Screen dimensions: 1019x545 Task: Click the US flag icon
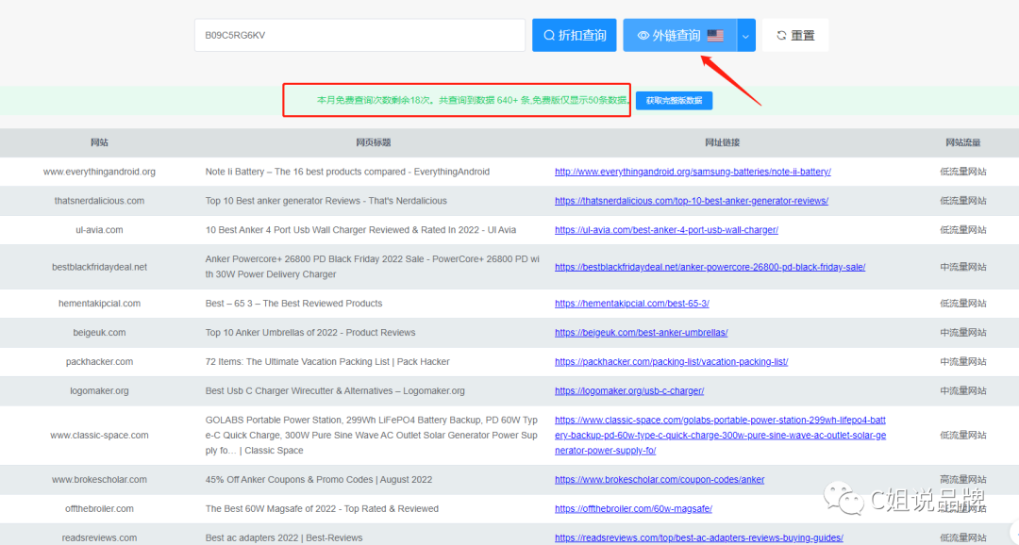(x=715, y=36)
